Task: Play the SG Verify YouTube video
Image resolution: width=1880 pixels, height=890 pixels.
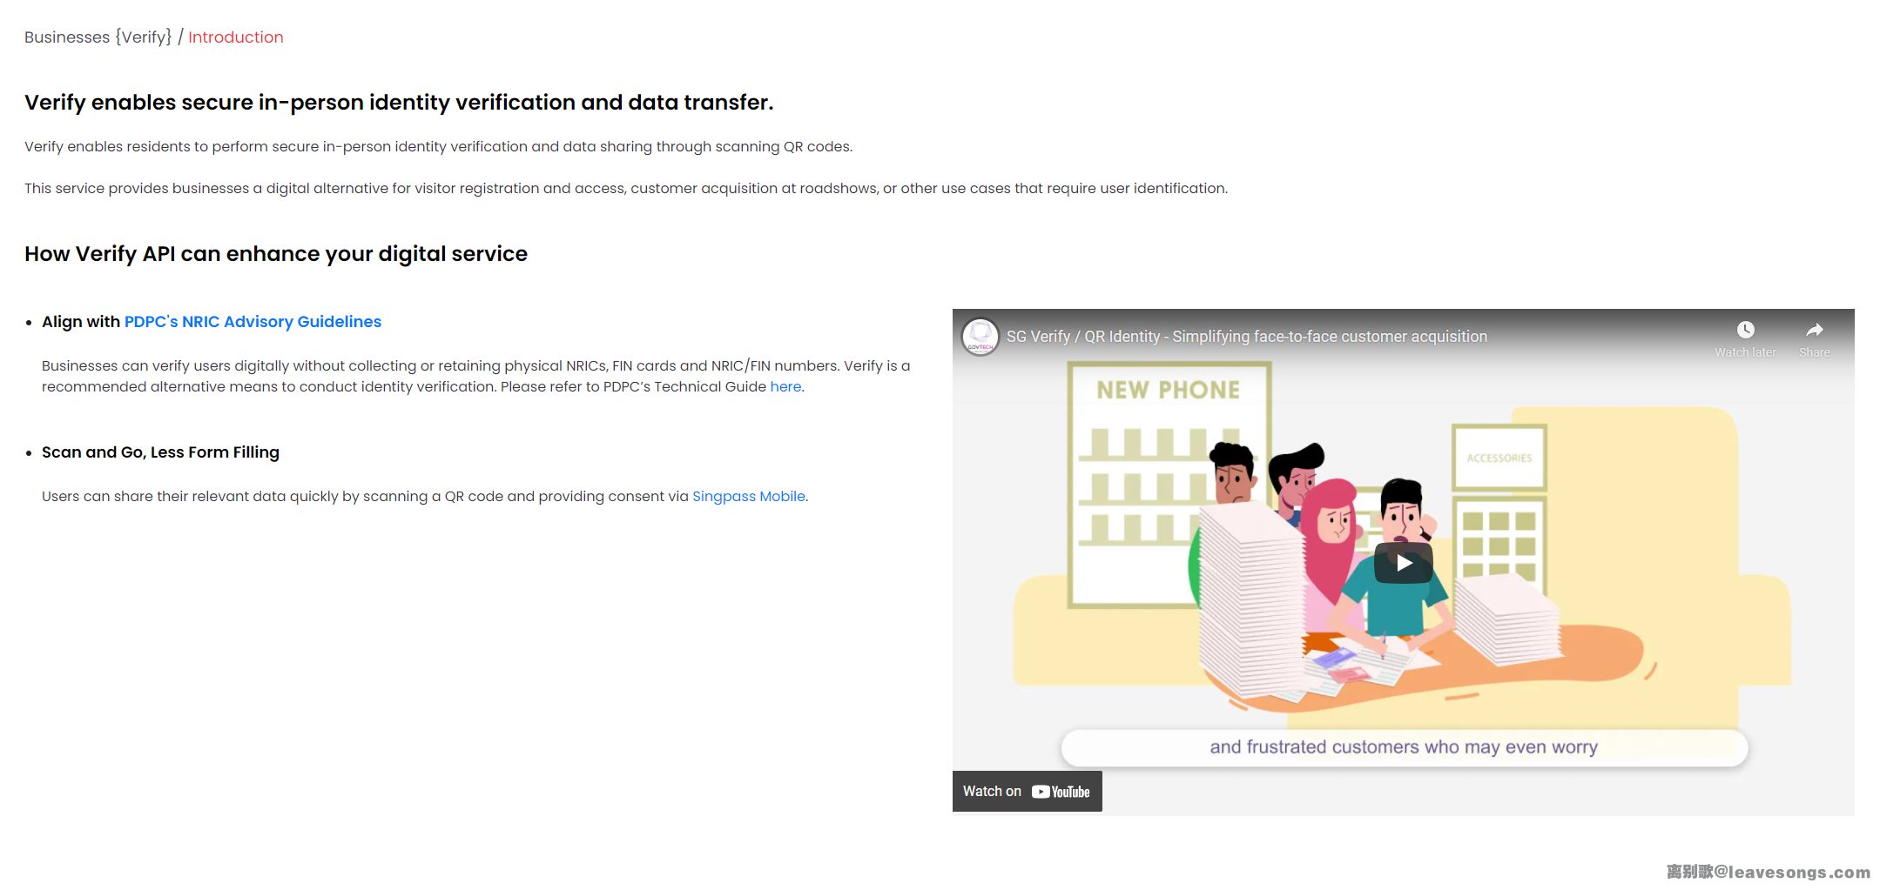Action: click(x=1403, y=563)
